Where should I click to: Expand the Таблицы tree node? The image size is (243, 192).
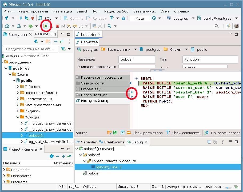[18, 87]
